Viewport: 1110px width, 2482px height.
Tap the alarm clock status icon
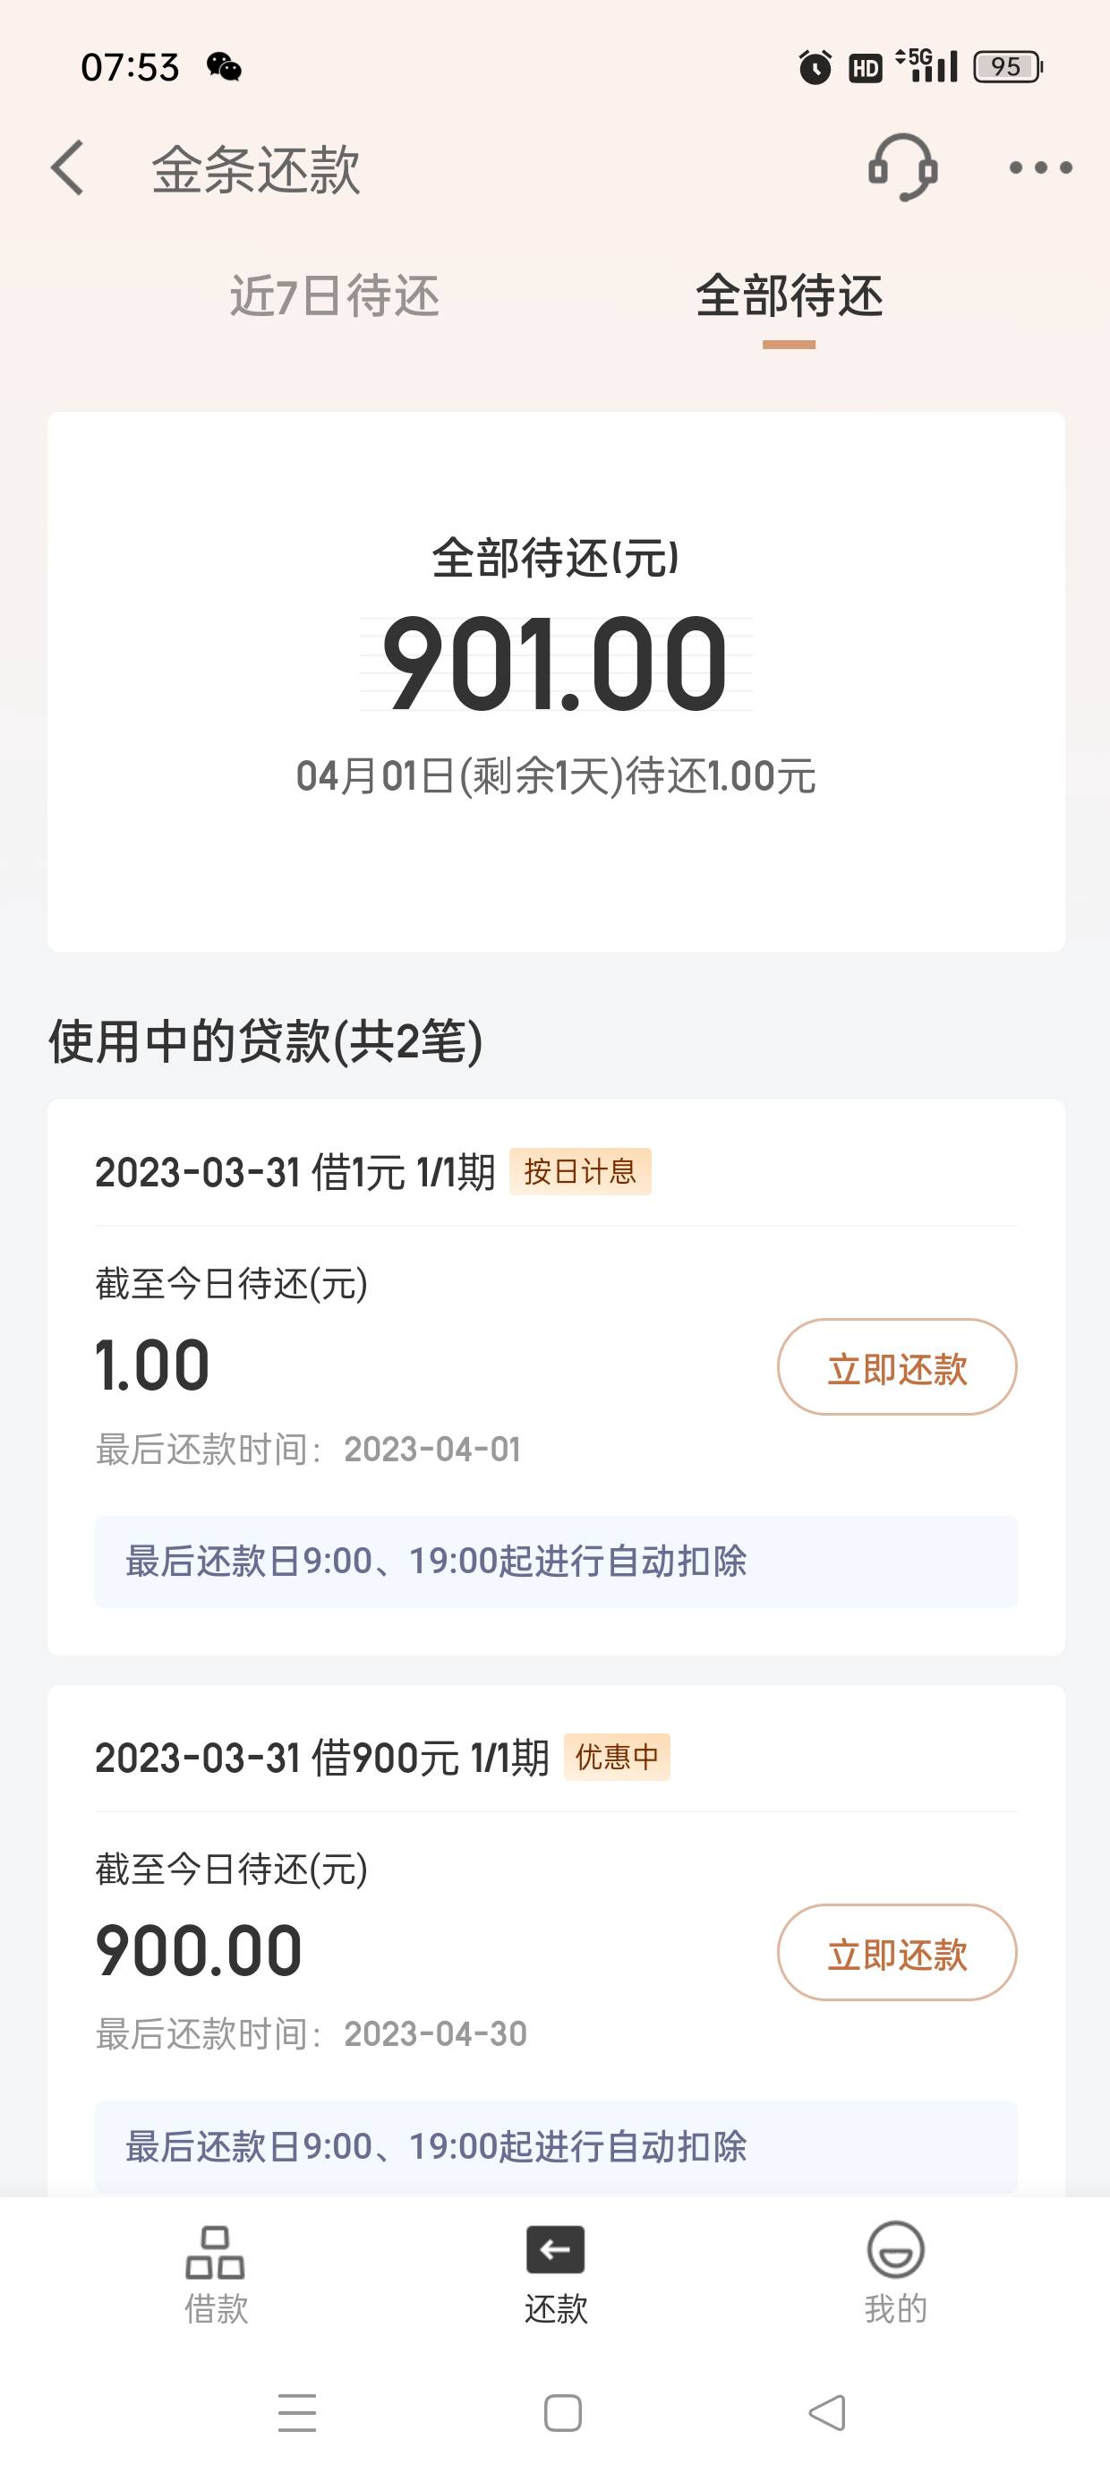pyautogui.click(x=815, y=67)
